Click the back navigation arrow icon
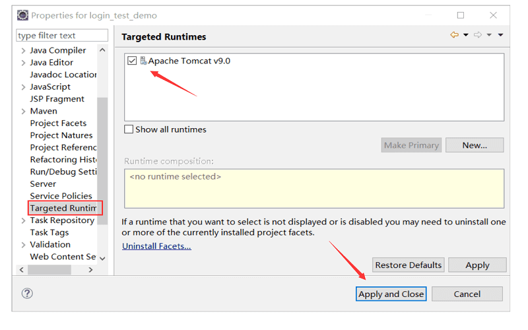The height and width of the screenshot is (330, 528). click(454, 35)
